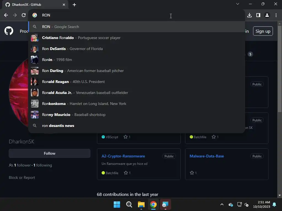This screenshot has height=211, width=282.
Task: Click the Ronkonkoma thumbnail image
Action: point(35,104)
